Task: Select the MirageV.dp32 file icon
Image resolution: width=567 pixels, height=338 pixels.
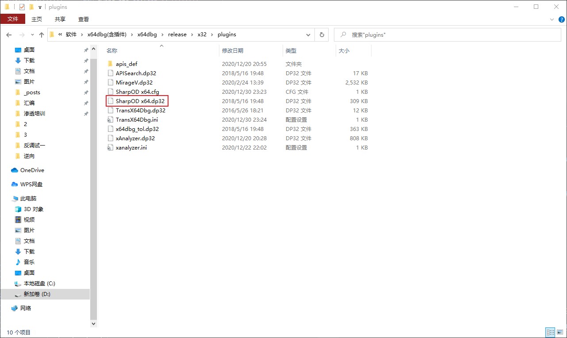Action: coord(111,82)
